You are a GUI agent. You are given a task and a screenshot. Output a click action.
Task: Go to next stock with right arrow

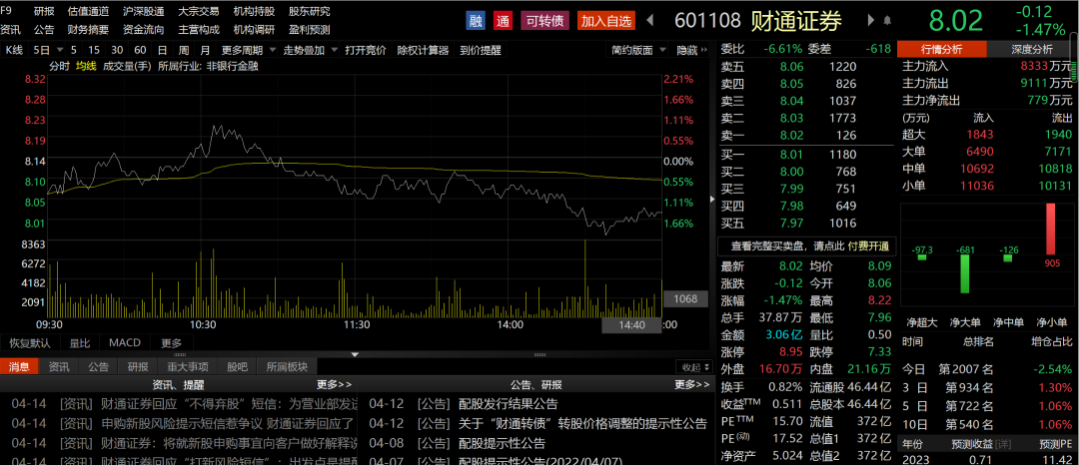coord(871,21)
